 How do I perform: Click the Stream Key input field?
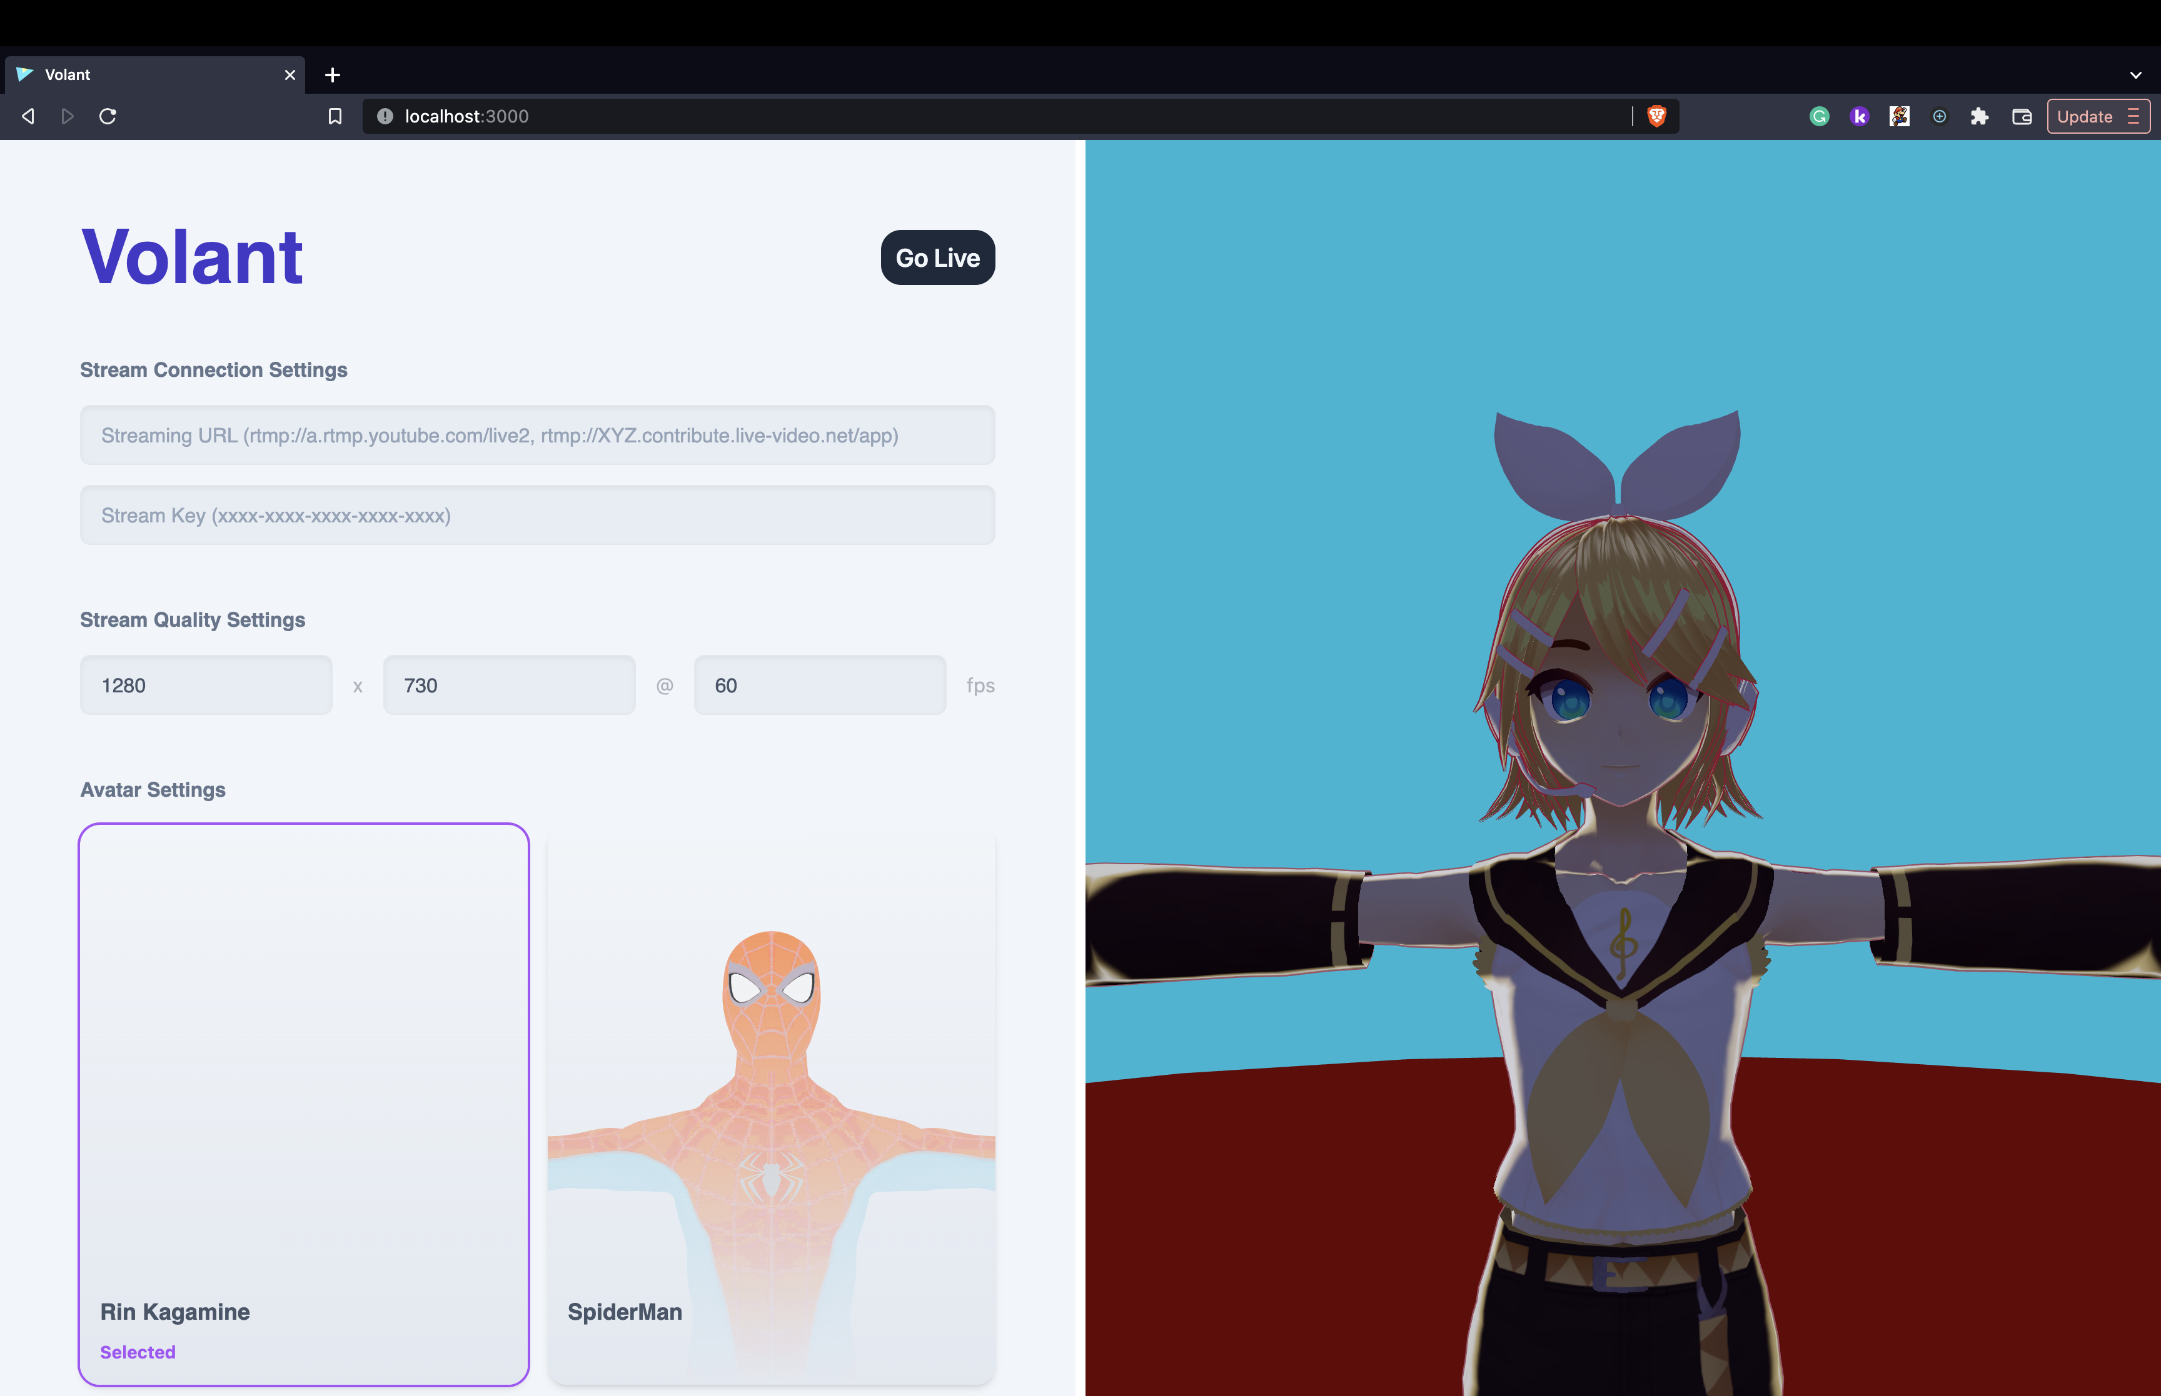(537, 515)
